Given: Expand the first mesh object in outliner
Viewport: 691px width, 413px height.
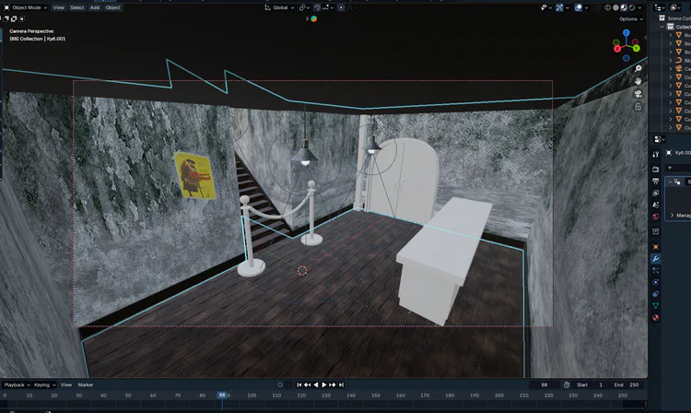Looking at the screenshot, I should [671, 35].
